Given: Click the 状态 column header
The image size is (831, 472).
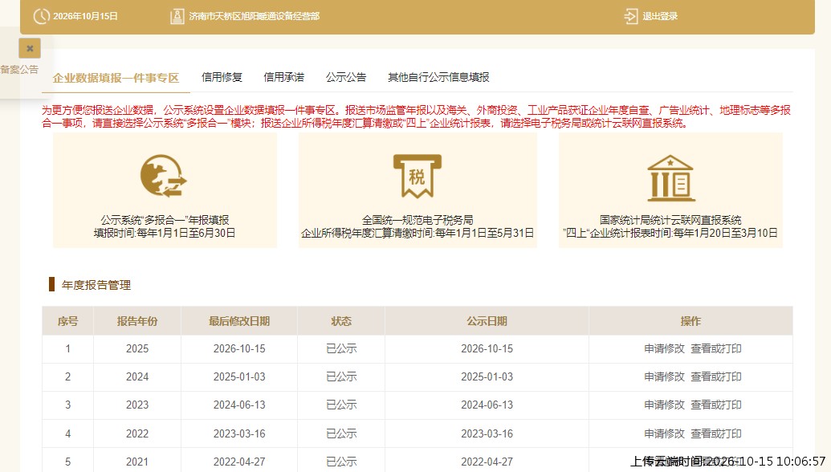Looking at the screenshot, I should [x=341, y=321].
